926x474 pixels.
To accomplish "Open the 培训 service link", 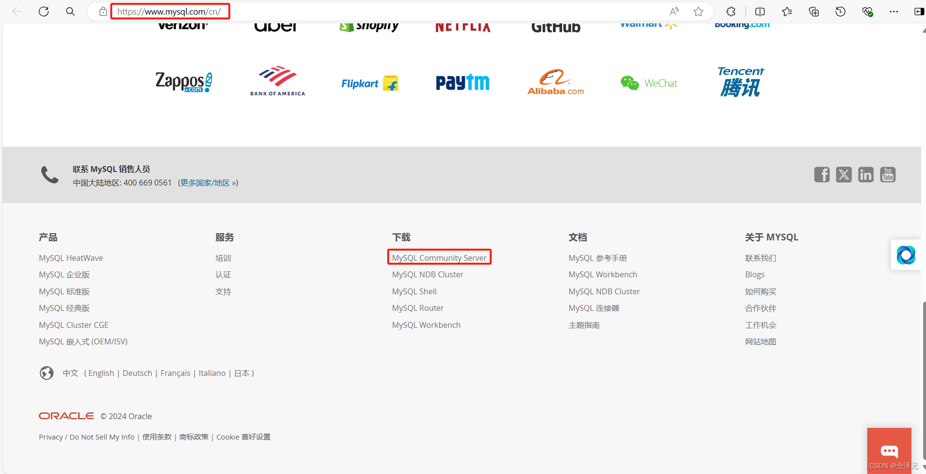I will click(x=223, y=258).
